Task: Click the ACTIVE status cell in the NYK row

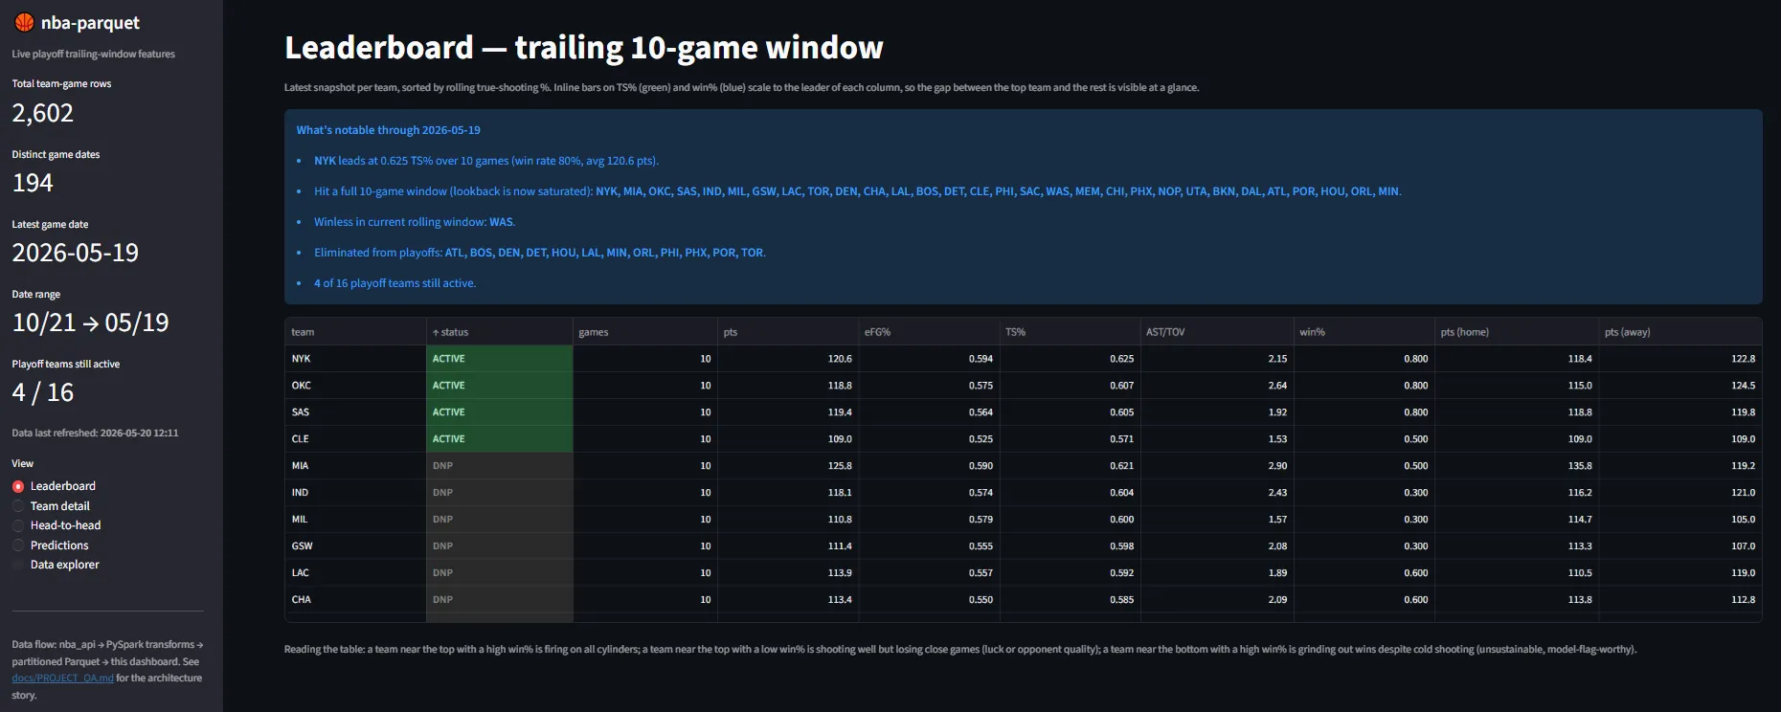Action: [x=499, y=359]
